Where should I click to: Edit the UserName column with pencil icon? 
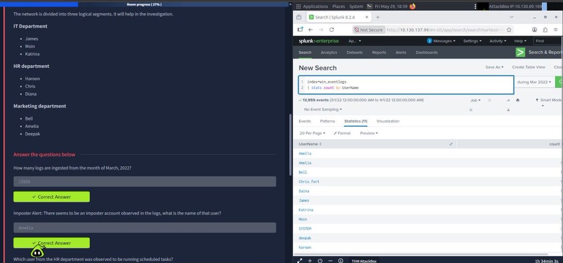click(451, 144)
